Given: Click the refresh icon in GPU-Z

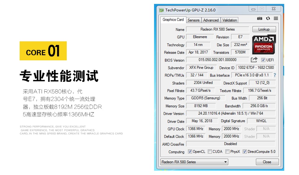Looking at the screenshot, I should pos(268,18).
